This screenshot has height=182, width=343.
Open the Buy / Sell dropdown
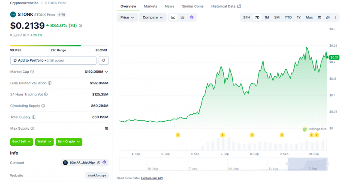click(21, 142)
